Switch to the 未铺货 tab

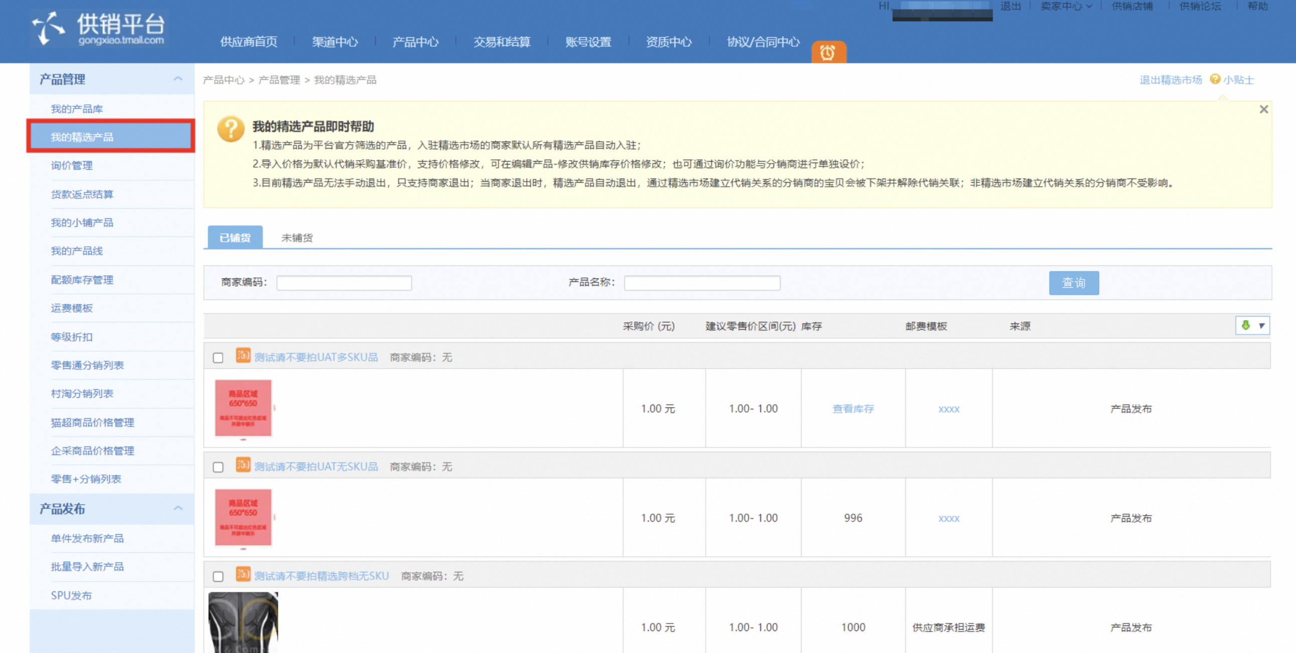click(x=297, y=237)
